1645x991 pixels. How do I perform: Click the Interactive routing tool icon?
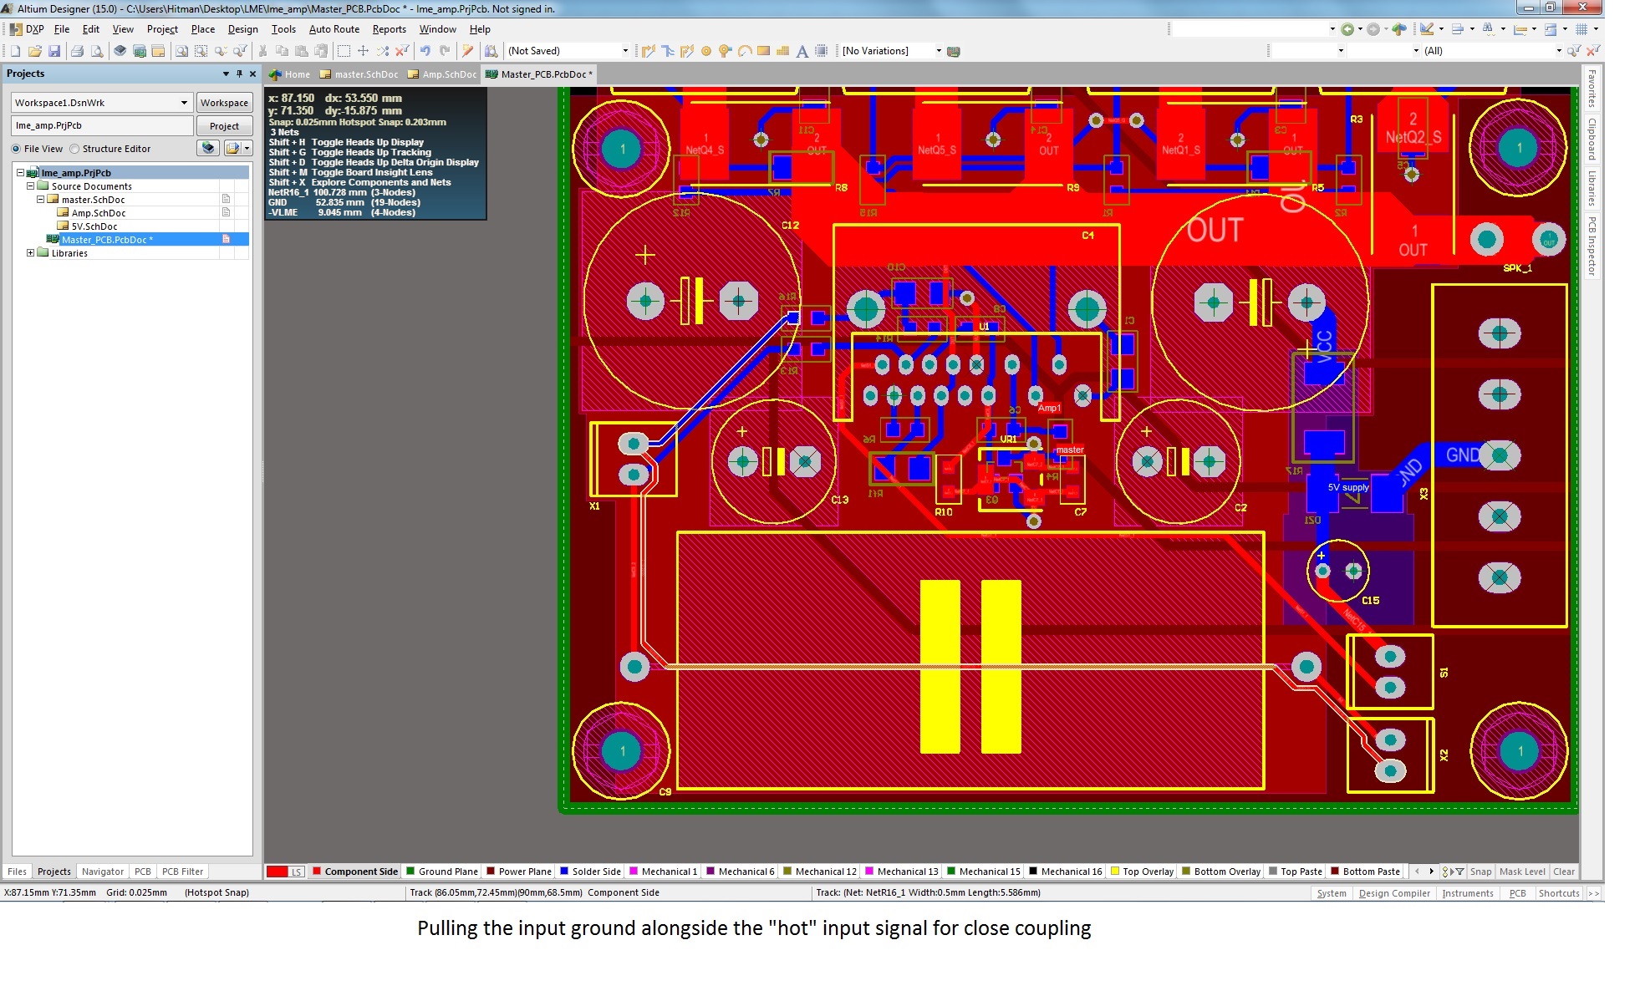click(x=649, y=51)
